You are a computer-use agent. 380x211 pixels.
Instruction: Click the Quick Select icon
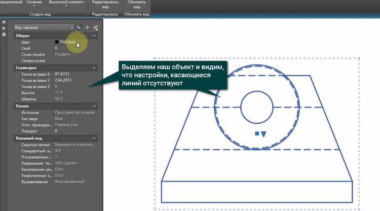coord(96,28)
